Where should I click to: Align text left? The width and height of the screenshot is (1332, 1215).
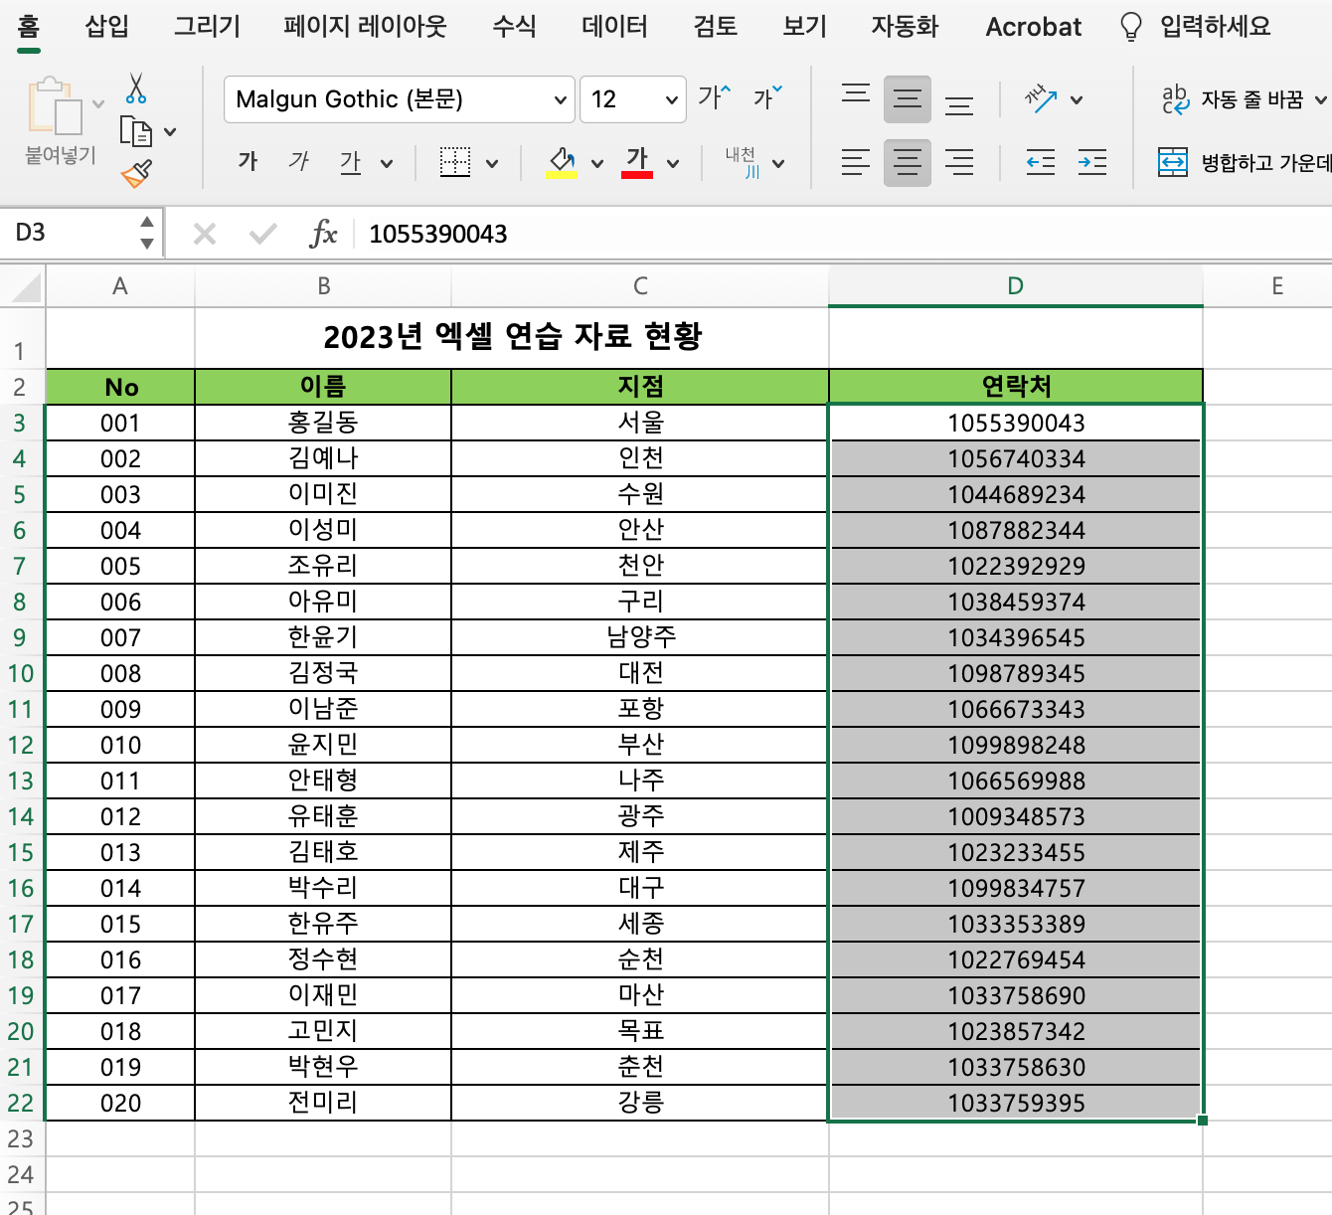click(x=856, y=162)
